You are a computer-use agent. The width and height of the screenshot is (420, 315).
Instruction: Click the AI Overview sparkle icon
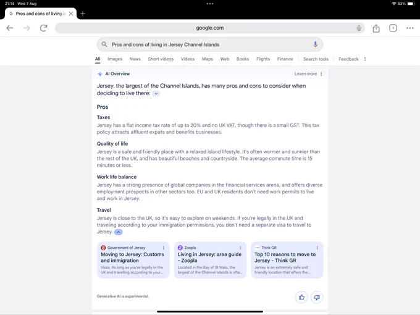click(x=100, y=74)
